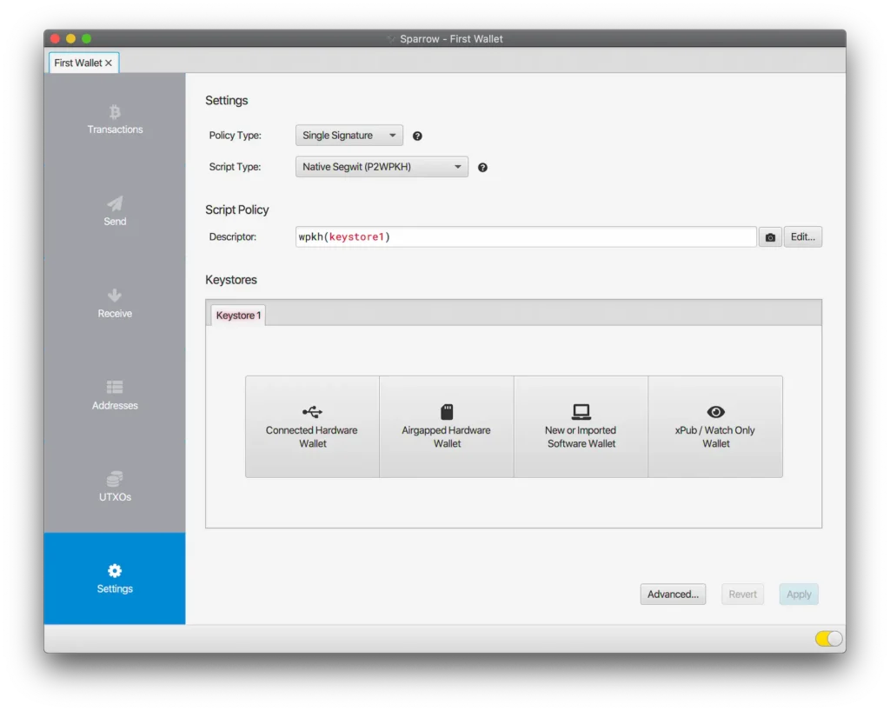Image resolution: width=890 pixels, height=711 pixels.
Task: Select the Keystore 1 tab
Action: (x=238, y=316)
